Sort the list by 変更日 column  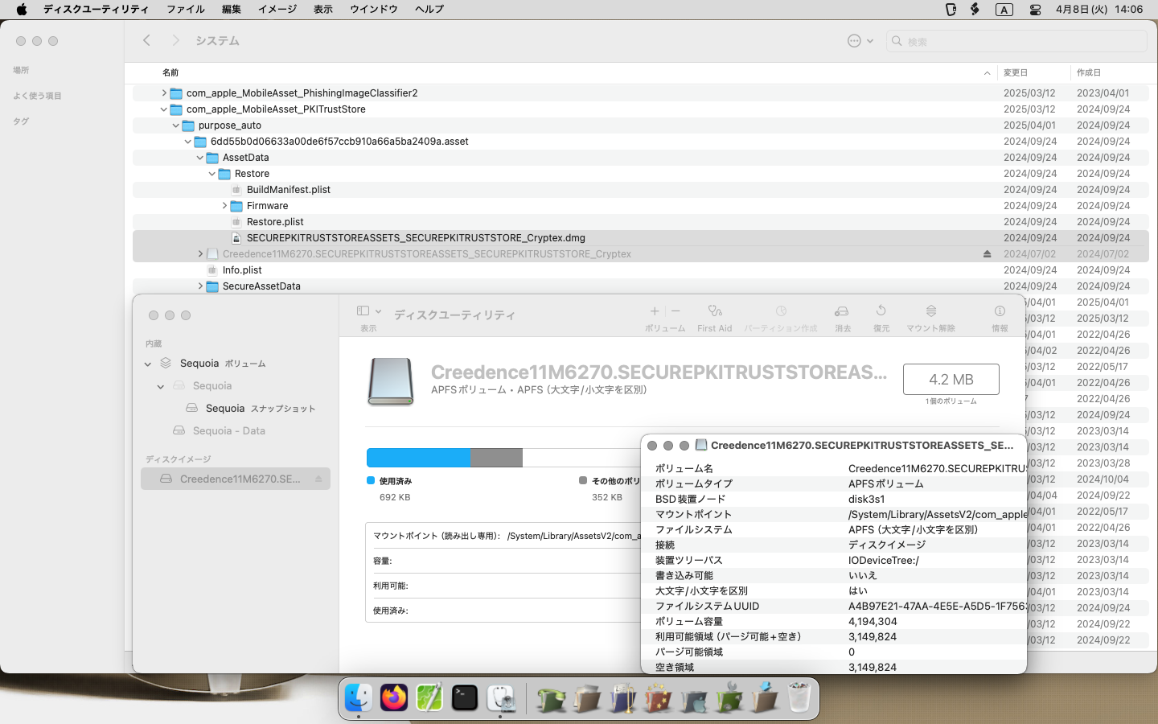pyautogui.click(x=1016, y=72)
